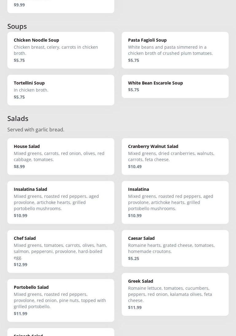
Task: Click the Tortellini Soup menu item
Action: click(x=61, y=90)
